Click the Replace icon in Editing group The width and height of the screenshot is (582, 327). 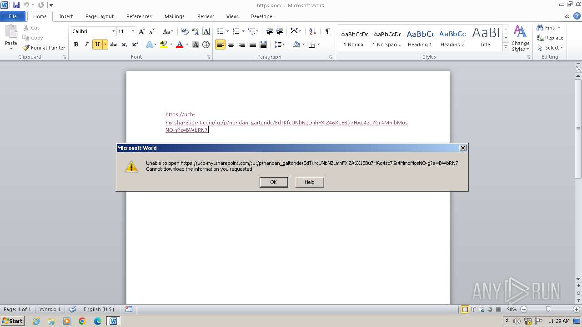pyautogui.click(x=540, y=38)
